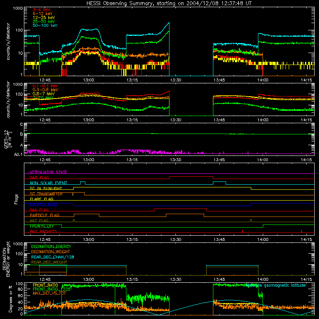This screenshot has height=319, width=319.
Task: Select the FRONT_RATIO legend label
Action: (x=45, y=285)
